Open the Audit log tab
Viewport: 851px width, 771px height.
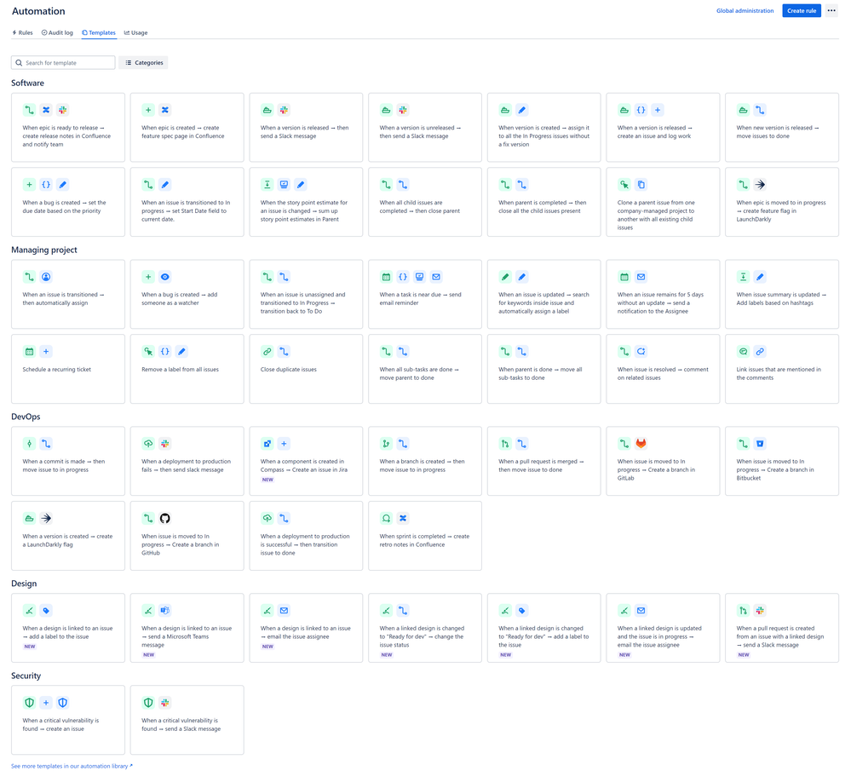point(57,32)
